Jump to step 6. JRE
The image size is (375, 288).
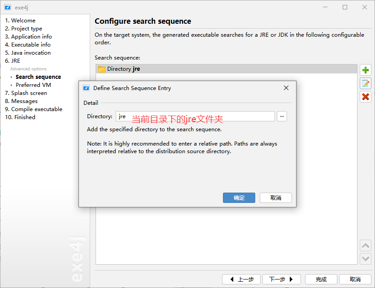pyautogui.click(x=13, y=60)
